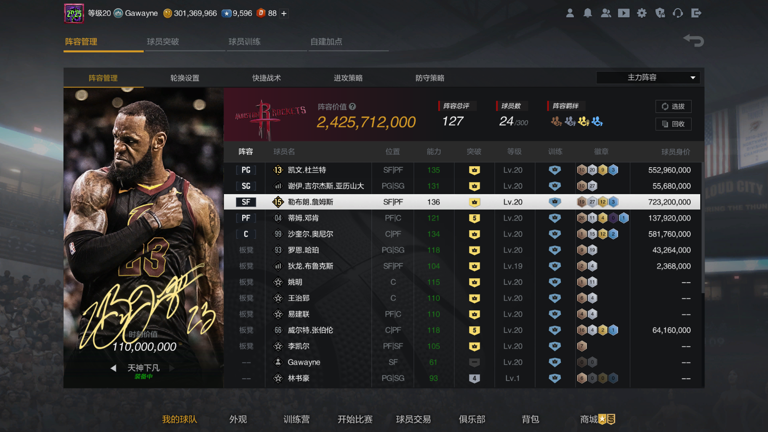The image size is (768, 432).
Task: Open 球员交易 in the bottom menu
Action: [x=413, y=420]
